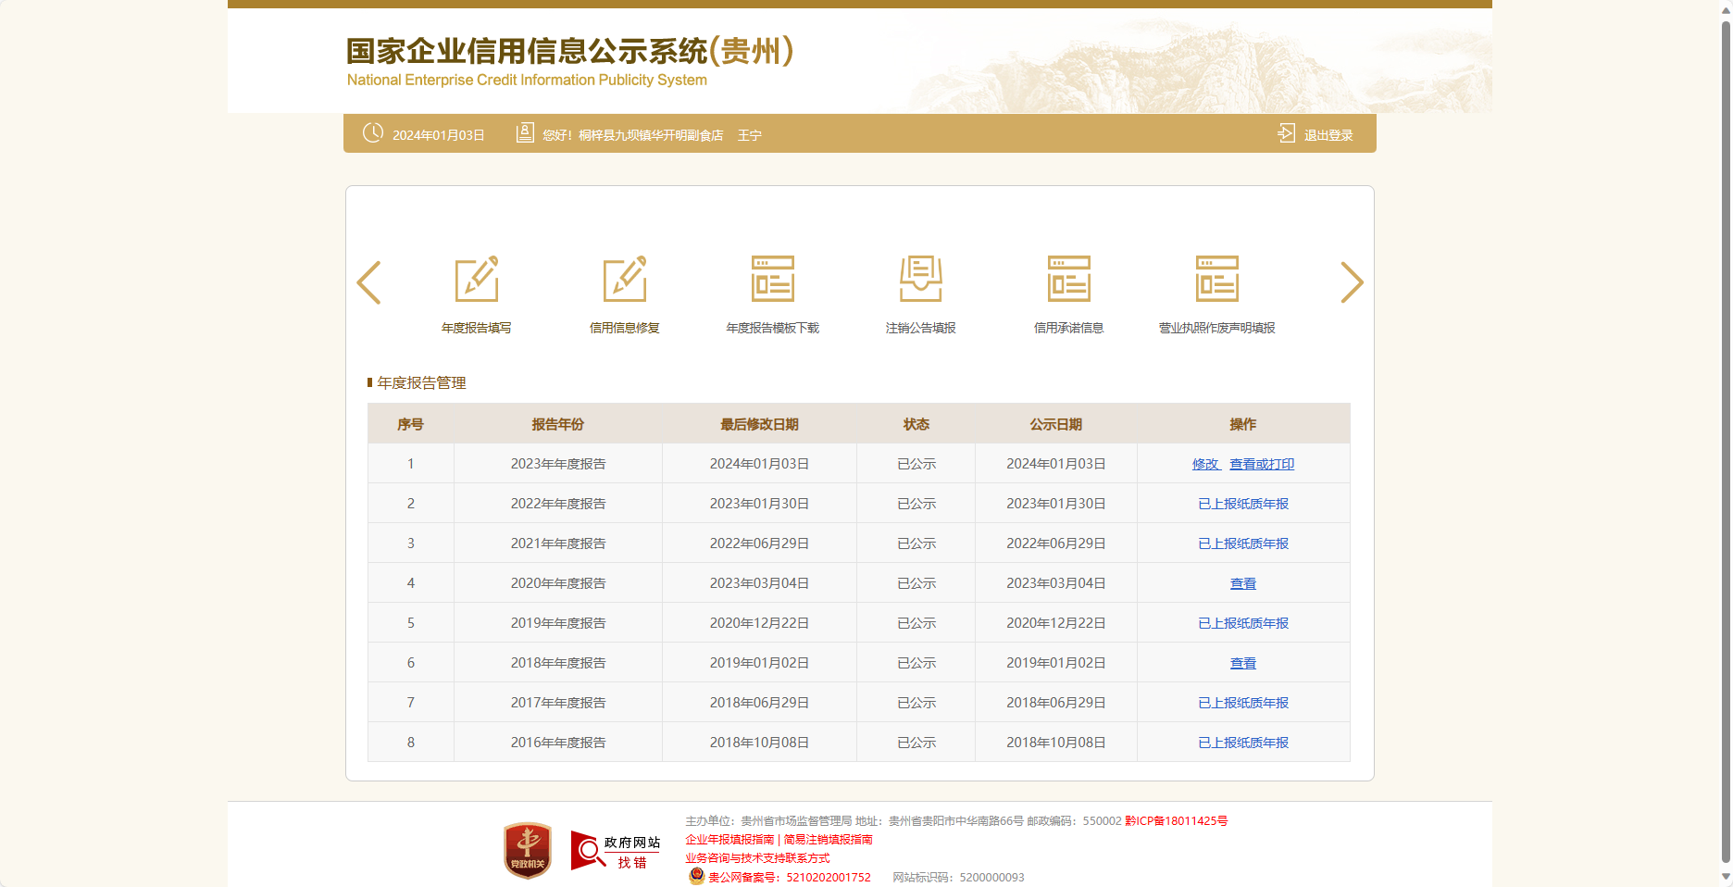Click the 2022年06月29日 last-modified date cell

[760, 543]
